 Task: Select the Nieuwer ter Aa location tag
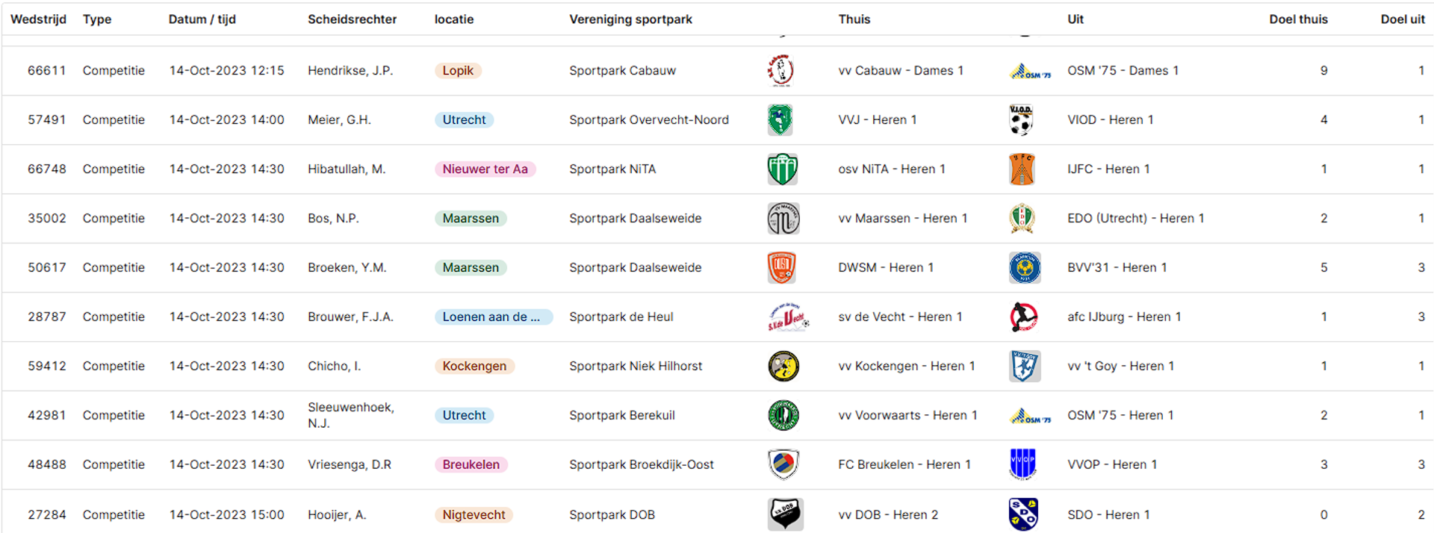(485, 169)
